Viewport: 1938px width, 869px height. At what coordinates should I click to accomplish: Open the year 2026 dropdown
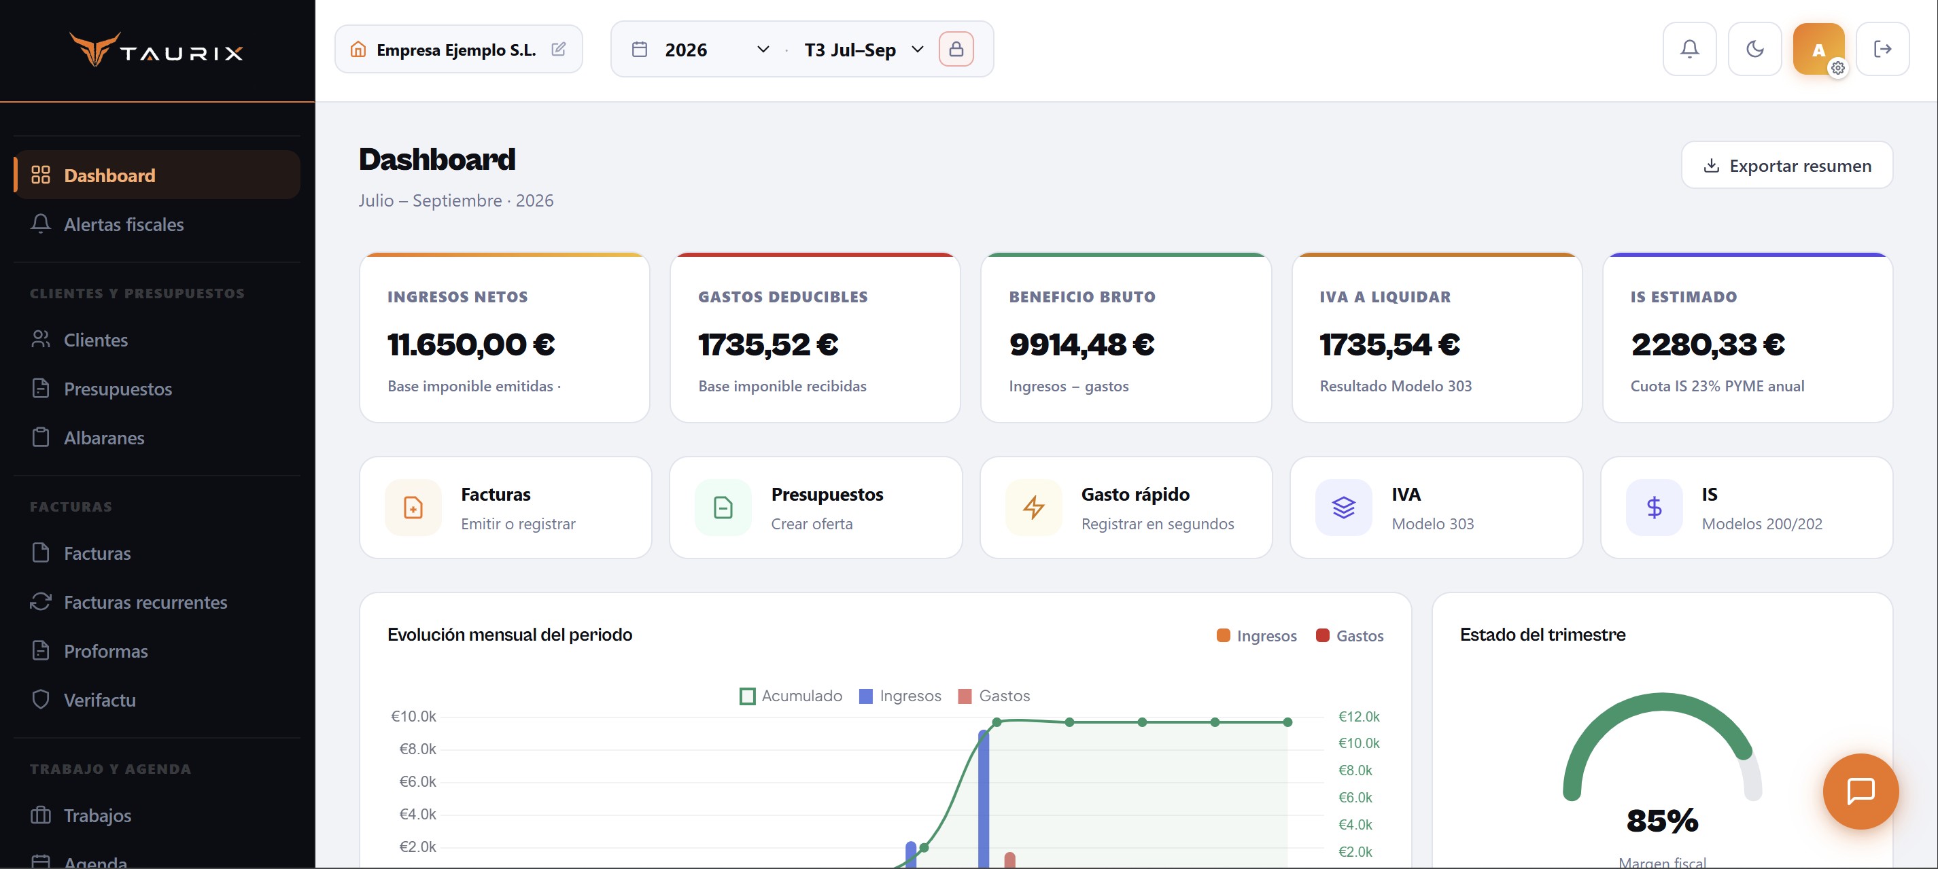click(x=717, y=50)
